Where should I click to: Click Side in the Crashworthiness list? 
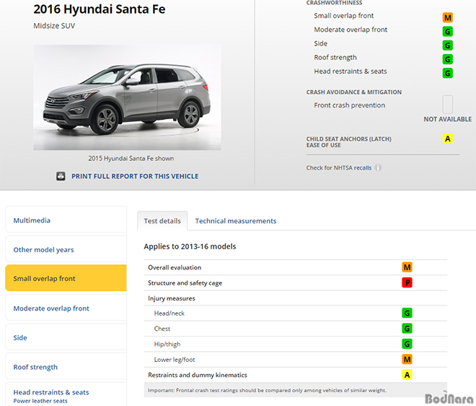[x=320, y=43]
